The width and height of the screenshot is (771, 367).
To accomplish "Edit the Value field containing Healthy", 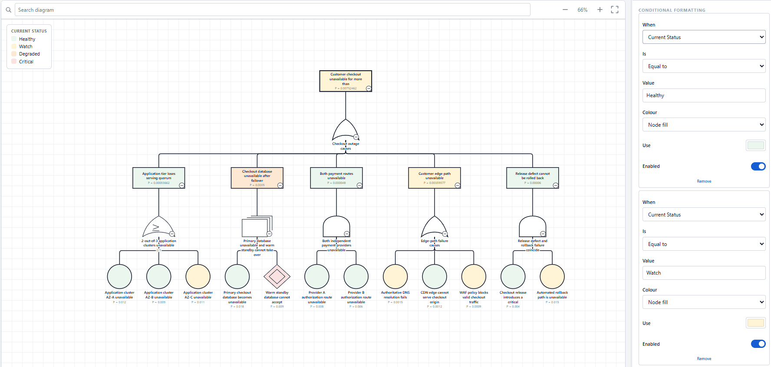I will coord(704,95).
